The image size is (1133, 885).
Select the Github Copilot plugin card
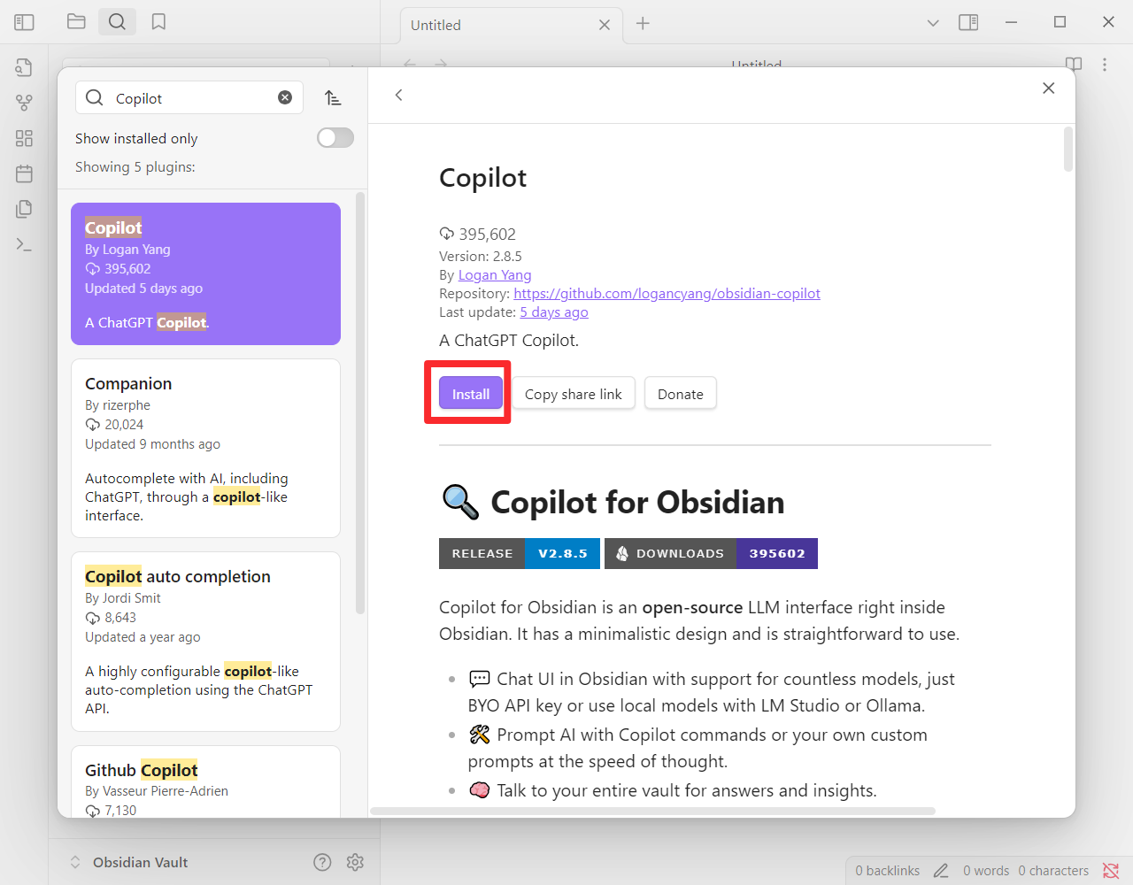(x=205, y=781)
